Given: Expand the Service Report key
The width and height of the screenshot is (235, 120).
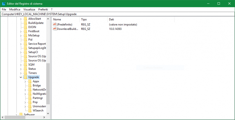Looking at the screenshot, I should pos(21,44).
